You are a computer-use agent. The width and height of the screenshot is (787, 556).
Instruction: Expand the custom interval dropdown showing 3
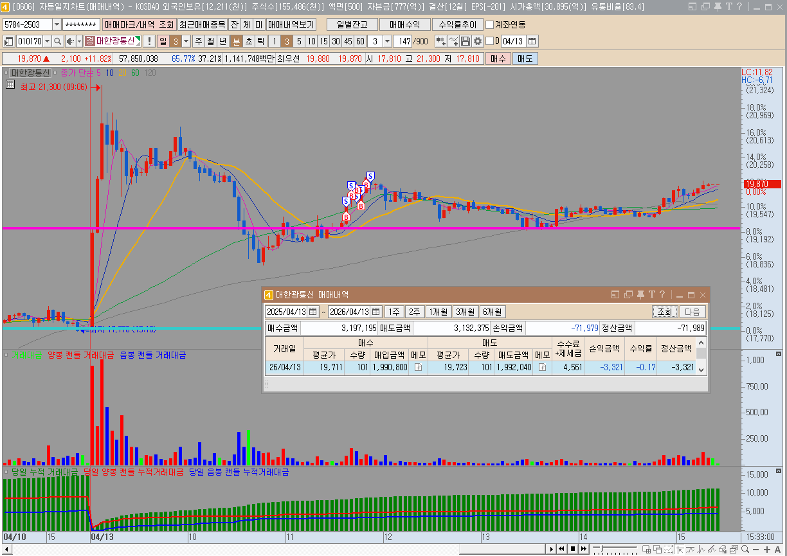click(387, 41)
